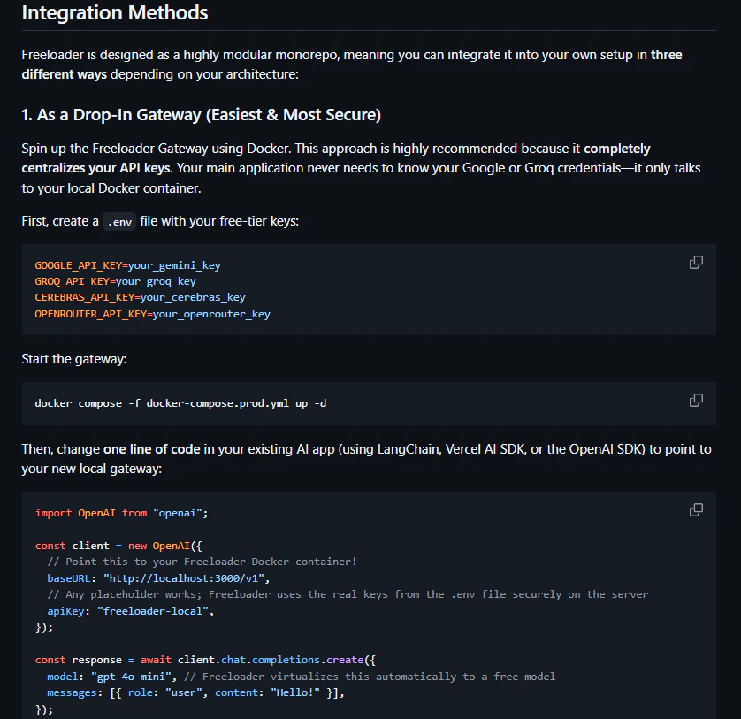Click the 'Freeloader is designed as' paragraph
This screenshot has height=719, width=741.
tap(352, 65)
